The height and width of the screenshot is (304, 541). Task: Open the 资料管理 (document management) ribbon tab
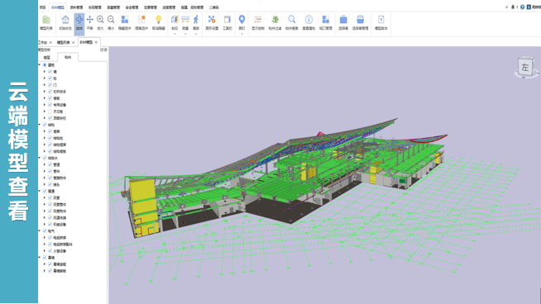coord(76,7)
